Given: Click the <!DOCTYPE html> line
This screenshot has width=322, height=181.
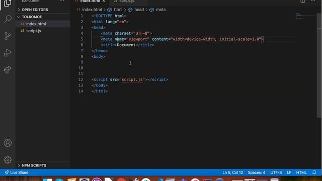Looking at the screenshot, I should click(x=109, y=16).
